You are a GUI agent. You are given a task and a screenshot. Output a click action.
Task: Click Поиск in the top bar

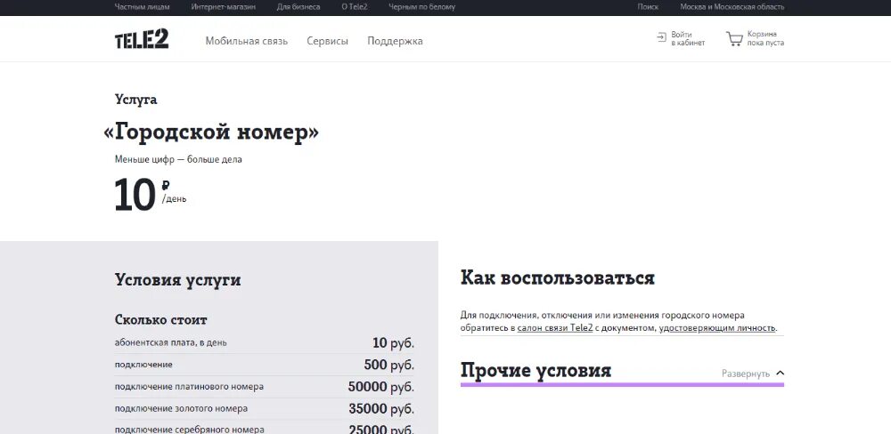[x=648, y=7]
